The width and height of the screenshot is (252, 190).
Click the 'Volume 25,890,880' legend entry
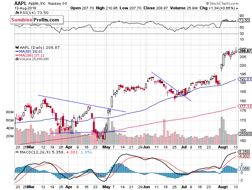pos(34,59)
